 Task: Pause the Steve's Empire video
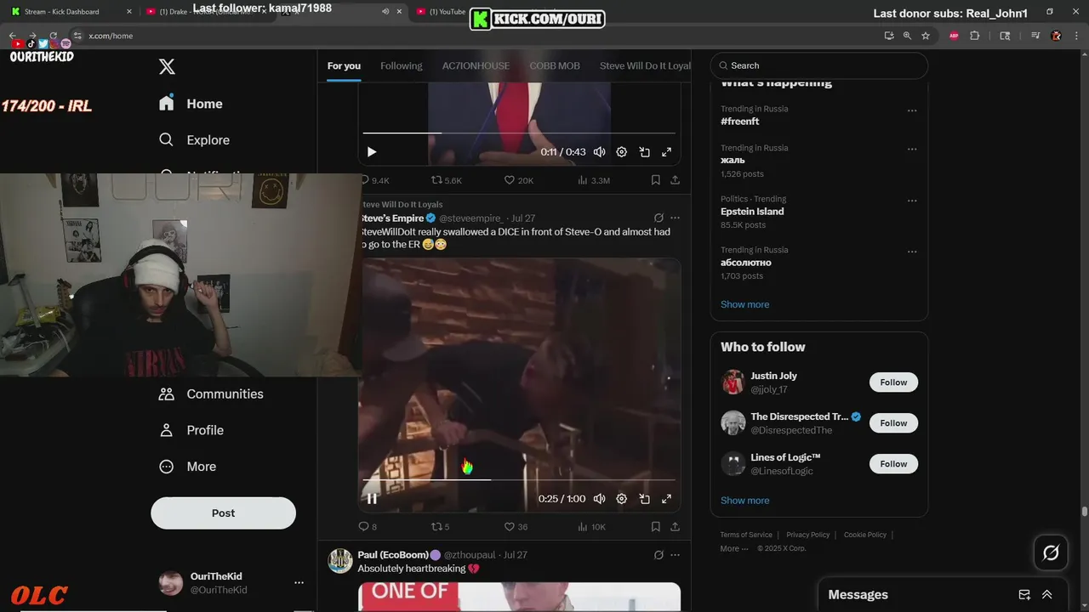click(x=372, y=499)
